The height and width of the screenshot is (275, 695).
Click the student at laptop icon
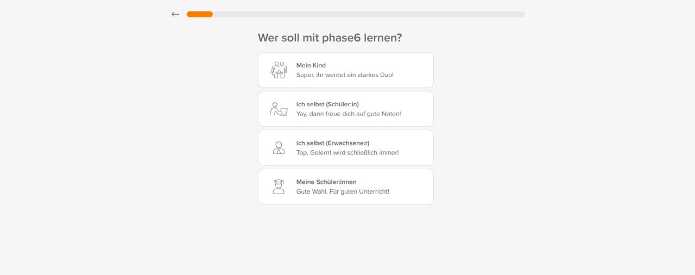click(x=279, y=109)
